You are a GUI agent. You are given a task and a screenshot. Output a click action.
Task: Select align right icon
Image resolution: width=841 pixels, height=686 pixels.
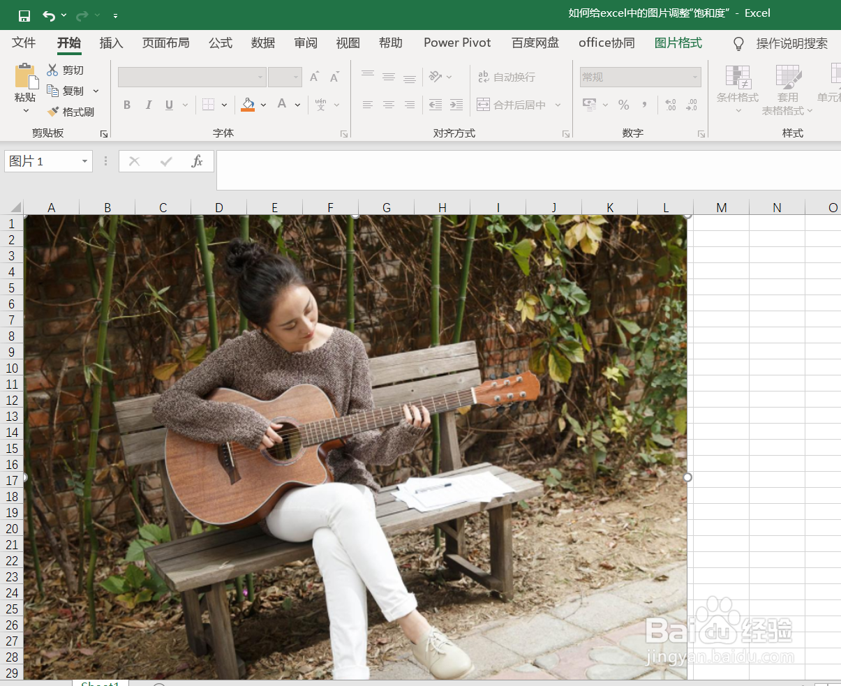(x=410, y=105)
